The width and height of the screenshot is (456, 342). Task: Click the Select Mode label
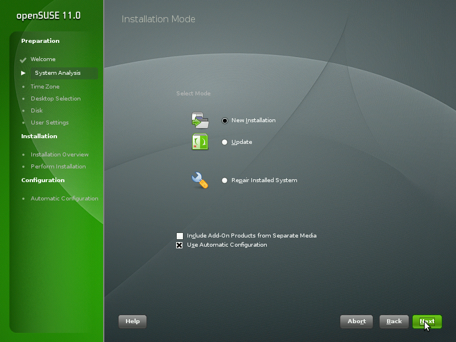tap(193, 94)
